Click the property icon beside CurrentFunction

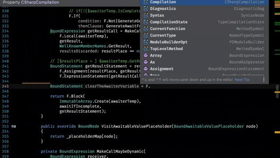pyautogui.click(x=146, y=29)
